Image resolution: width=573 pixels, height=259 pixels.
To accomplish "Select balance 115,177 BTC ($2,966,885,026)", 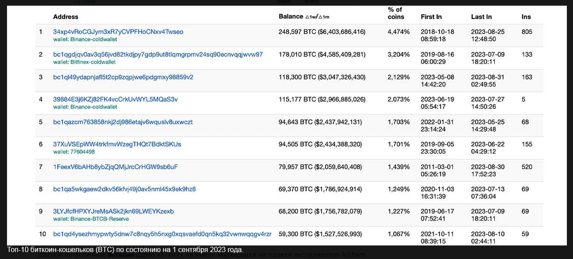I will click(x=322, y=100).
